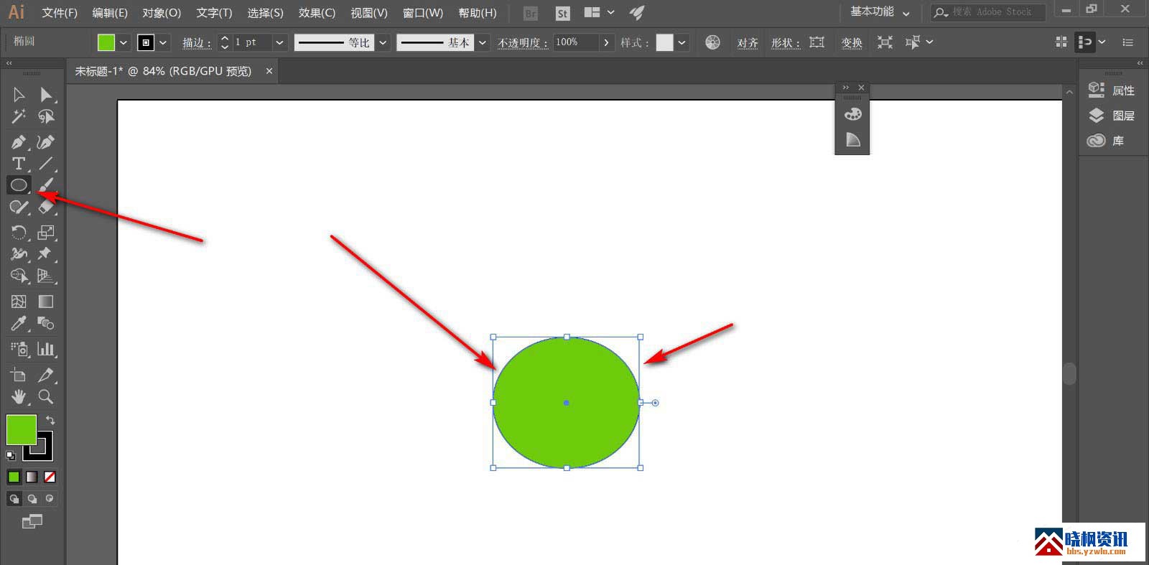The width and height of the screenshot is (1149, 565).
Task: Select the Eyedropper tool
Action: click(x=19, y=323)
